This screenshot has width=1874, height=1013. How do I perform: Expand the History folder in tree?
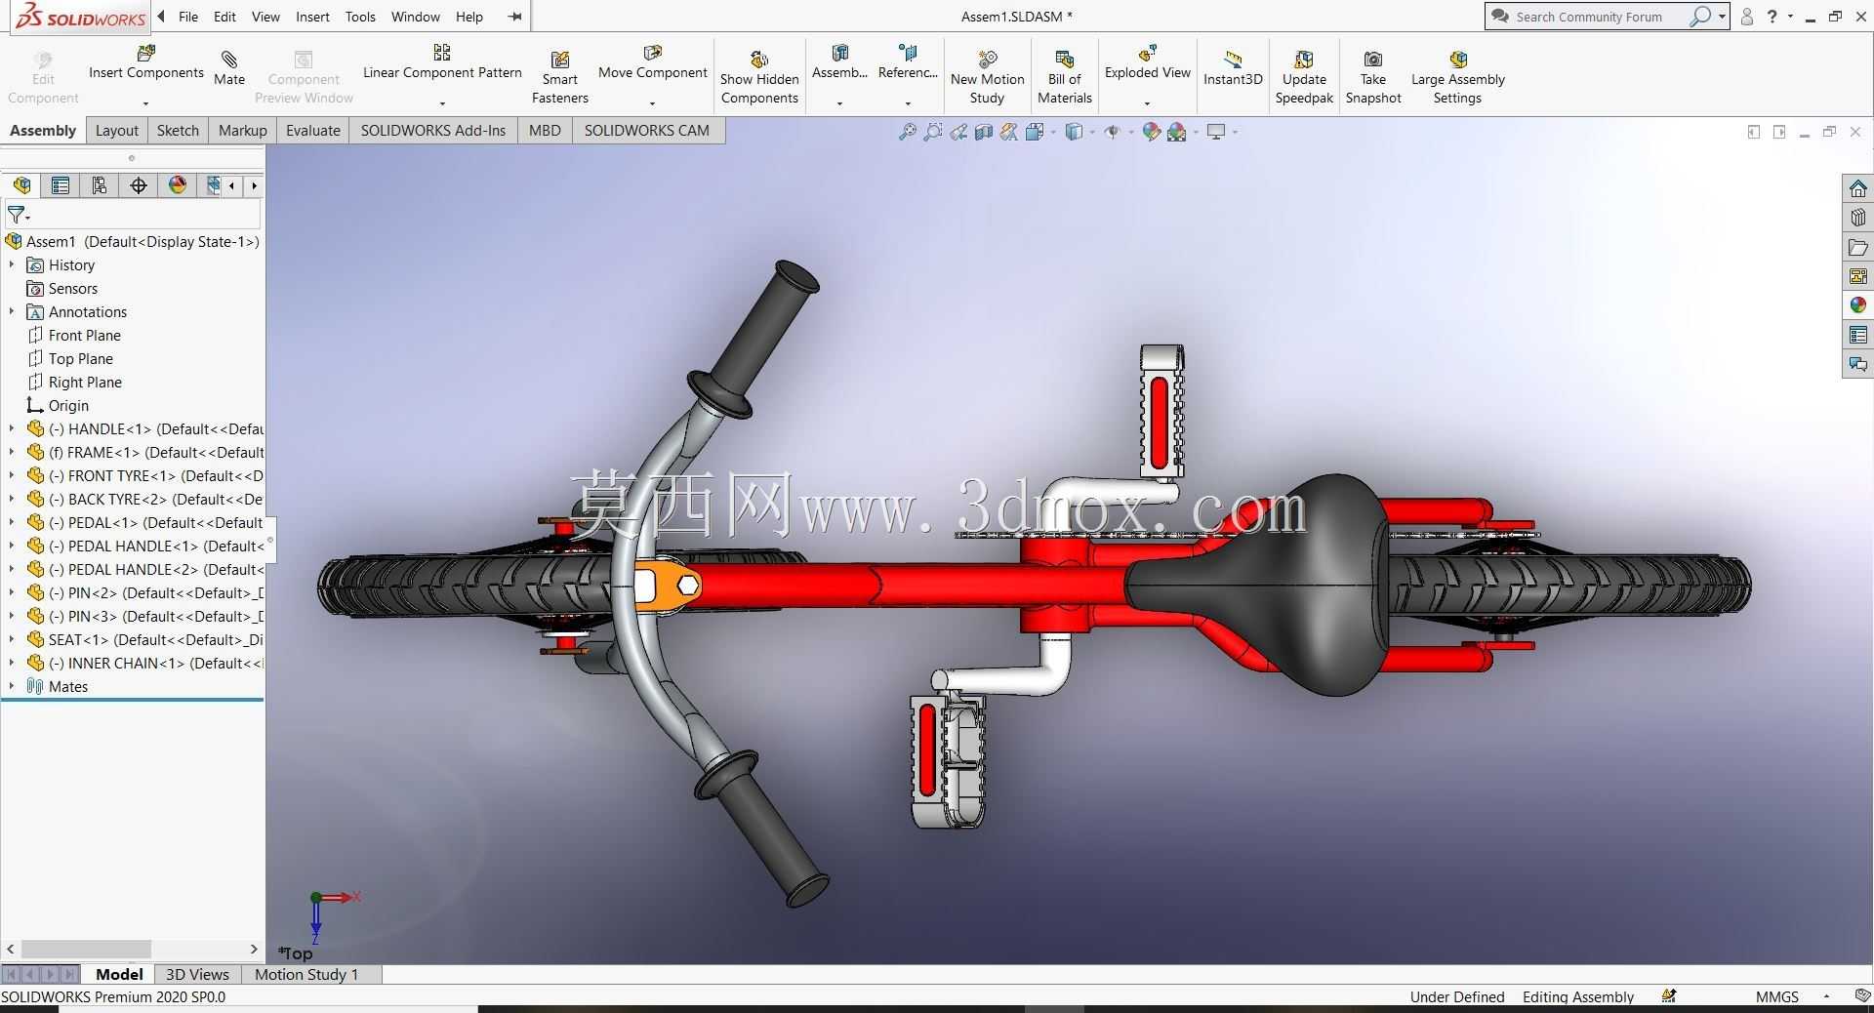[x=12, y=264]
